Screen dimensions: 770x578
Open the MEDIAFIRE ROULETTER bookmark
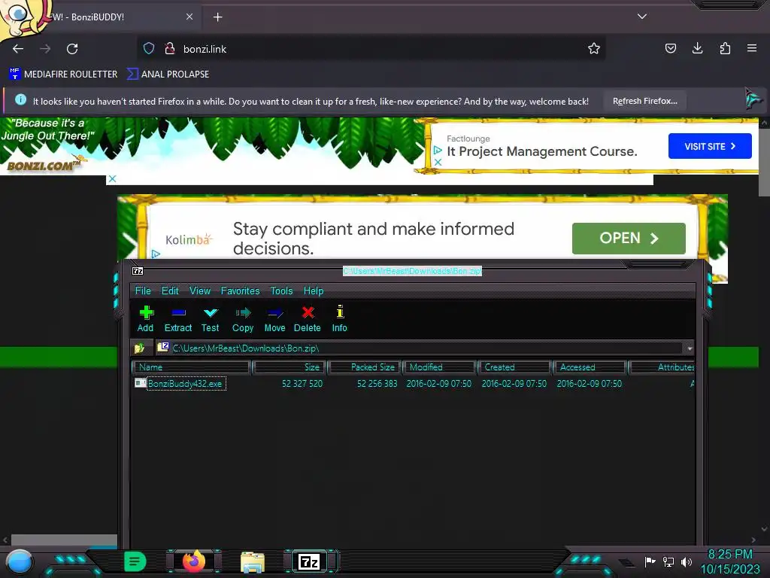coord(63,75)
